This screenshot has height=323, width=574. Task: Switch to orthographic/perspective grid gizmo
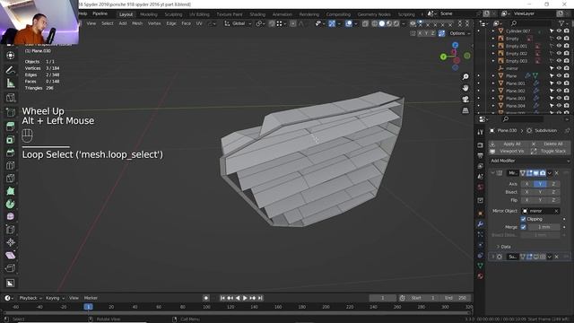pos(465,110)
